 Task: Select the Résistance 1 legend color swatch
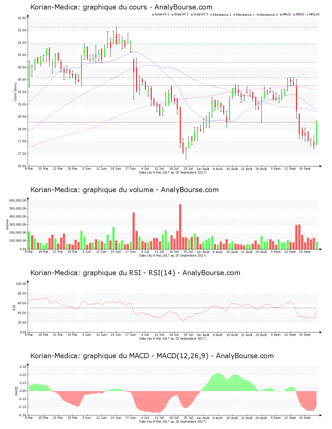(211, 14)
